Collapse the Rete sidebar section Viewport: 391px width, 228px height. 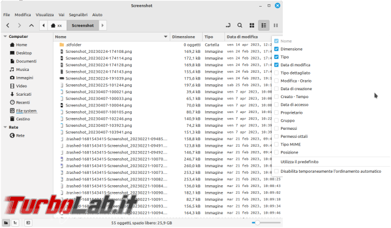point(5,127)
